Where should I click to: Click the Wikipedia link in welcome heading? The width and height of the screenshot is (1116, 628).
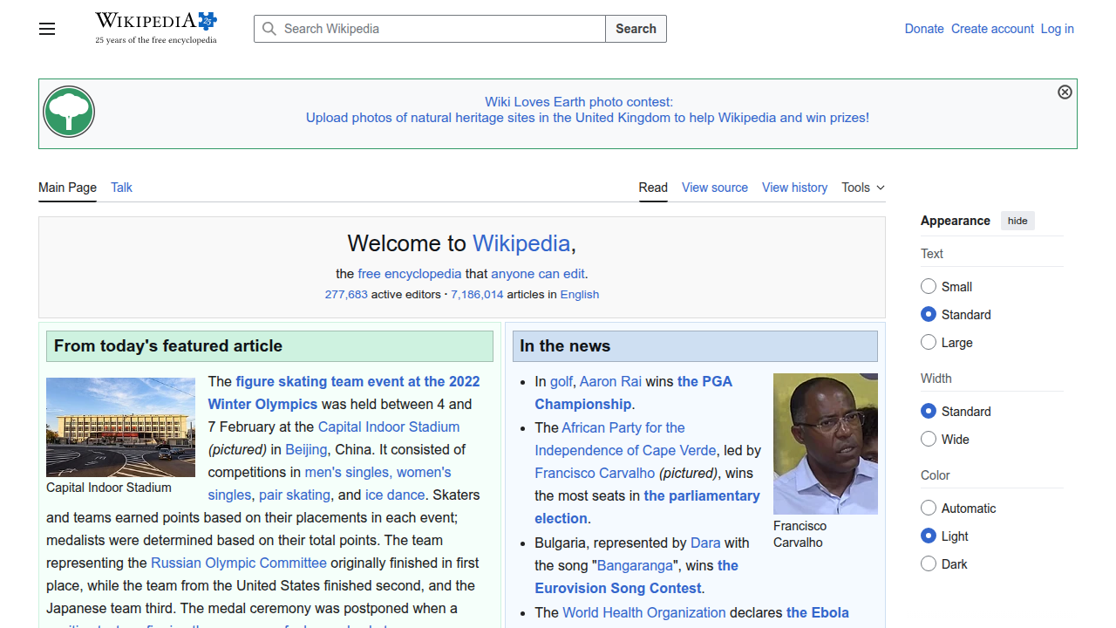(x=521, y=243)
